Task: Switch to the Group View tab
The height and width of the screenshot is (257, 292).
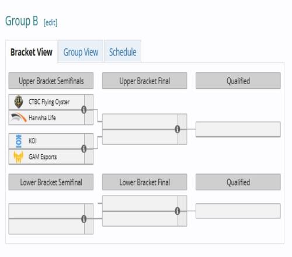Action: (x=81, y=52)
